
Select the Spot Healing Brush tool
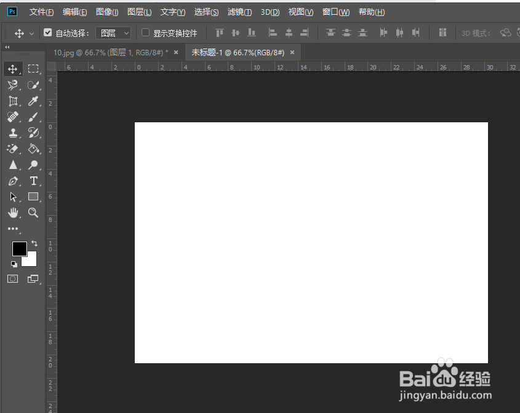click(12, 117)
